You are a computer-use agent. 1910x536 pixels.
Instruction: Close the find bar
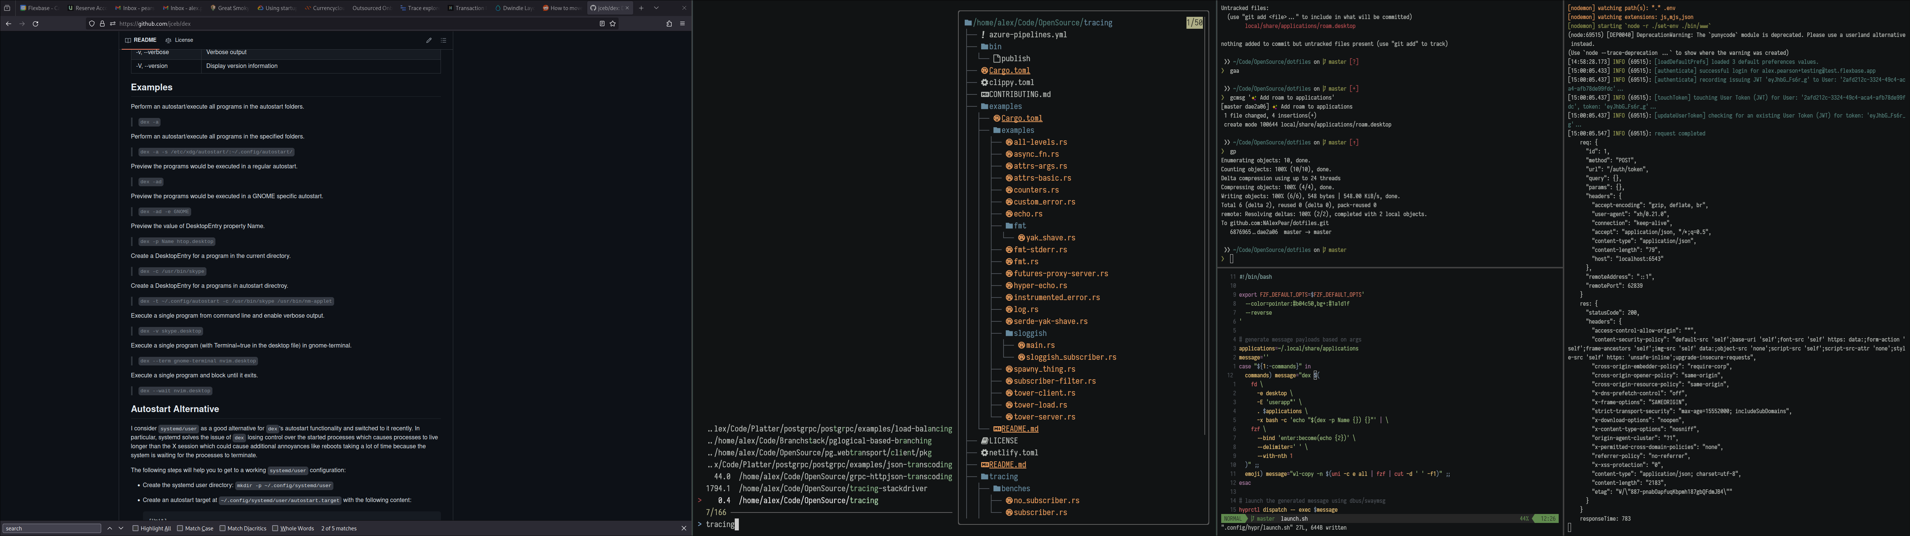coord(684,529)
